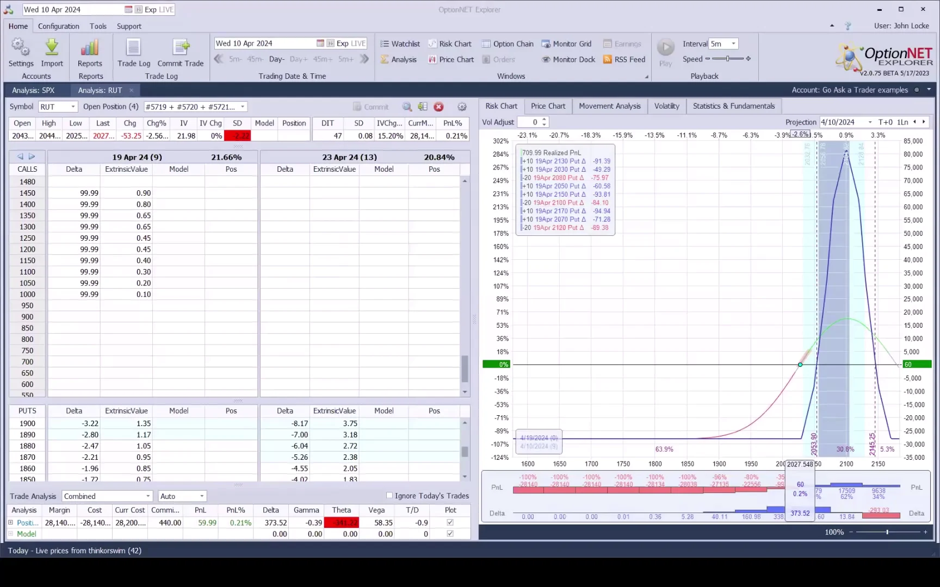This screenshot has height=587, width=940.
Task: Toggle the T+0 projection option
Action: pos(885,122)
